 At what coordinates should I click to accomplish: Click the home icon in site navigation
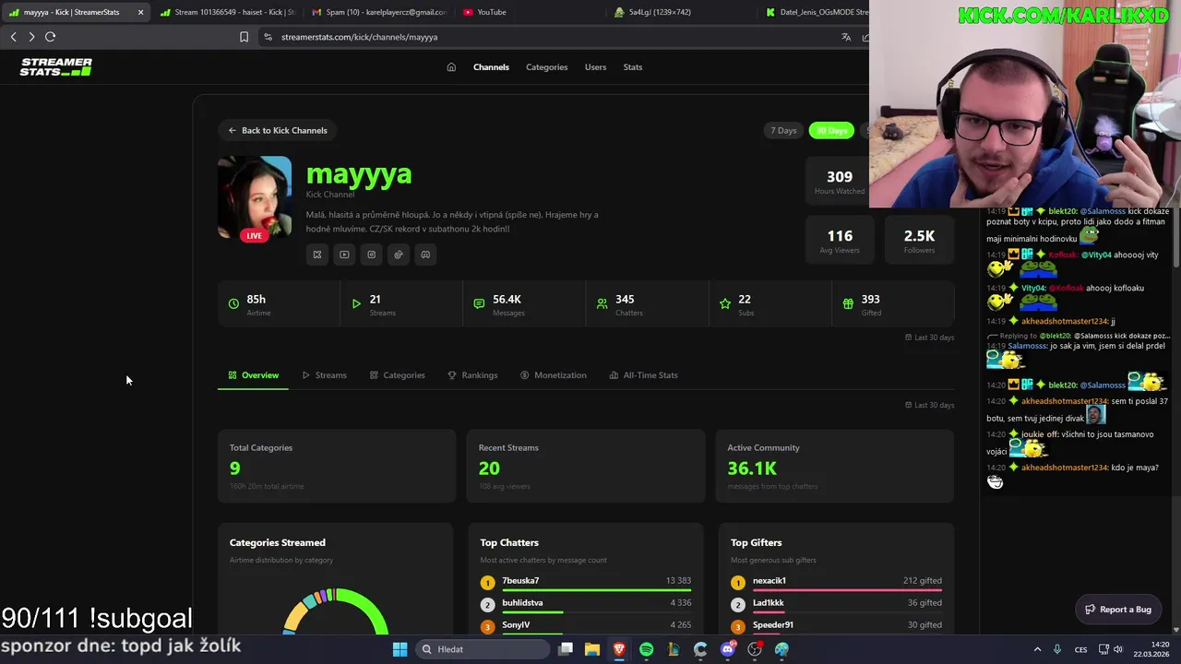(451, 67)
